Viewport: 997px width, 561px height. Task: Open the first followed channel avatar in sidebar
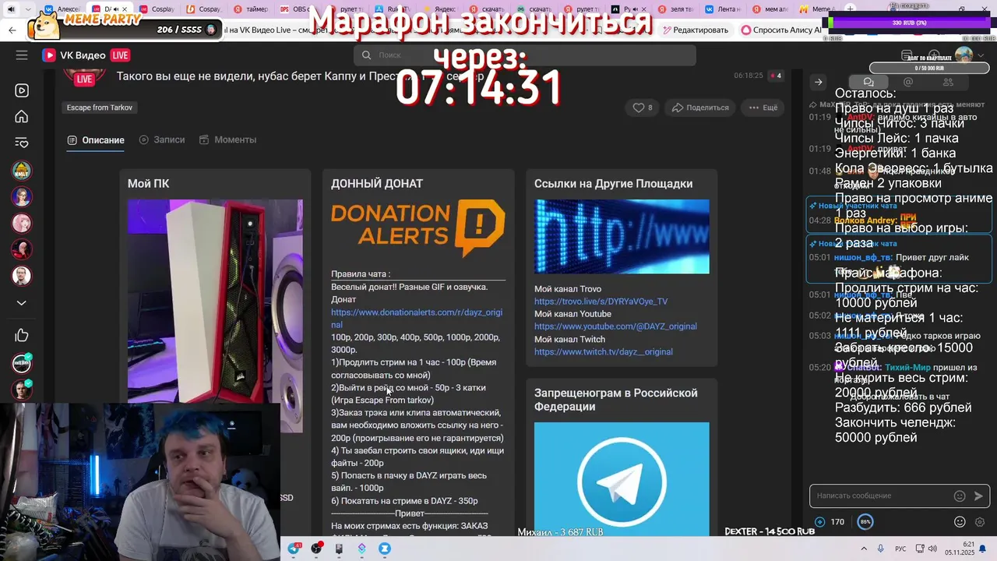22,170
